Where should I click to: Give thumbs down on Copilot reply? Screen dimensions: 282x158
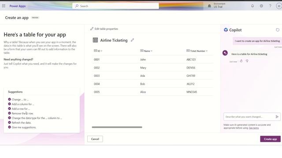click(247, 61)
